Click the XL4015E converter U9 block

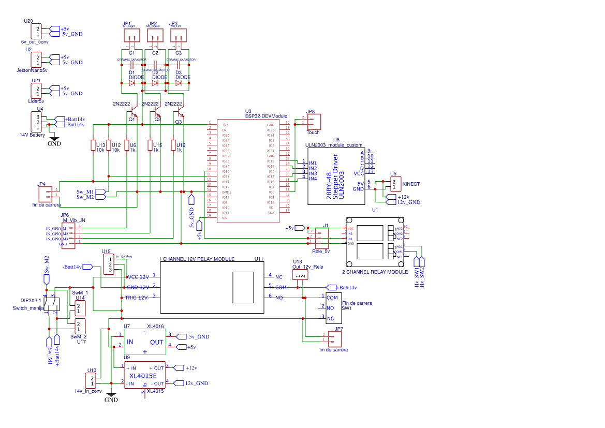click(x=144, y=375)
